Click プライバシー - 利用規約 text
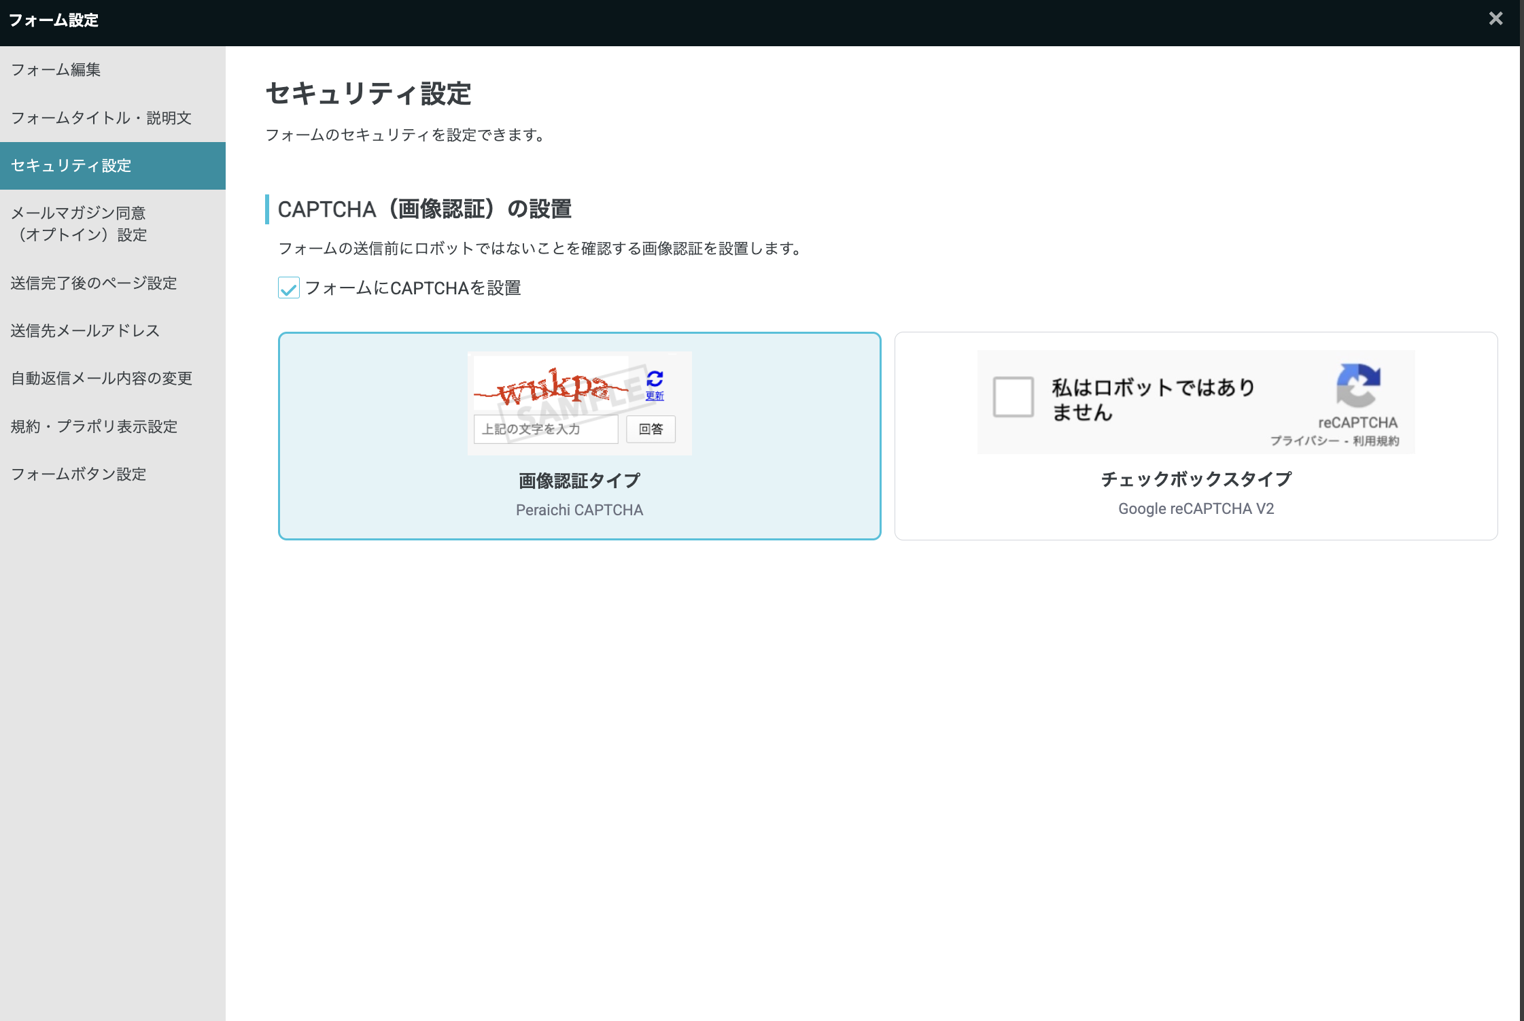Viewport: 1524px width, 1021px height. (1335, 441)
